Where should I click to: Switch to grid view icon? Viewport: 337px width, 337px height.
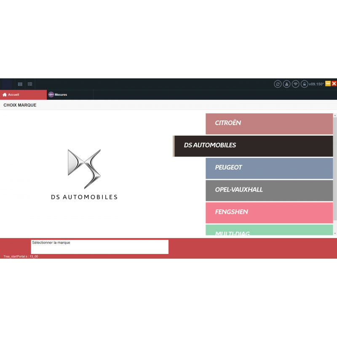pos(20,84)
